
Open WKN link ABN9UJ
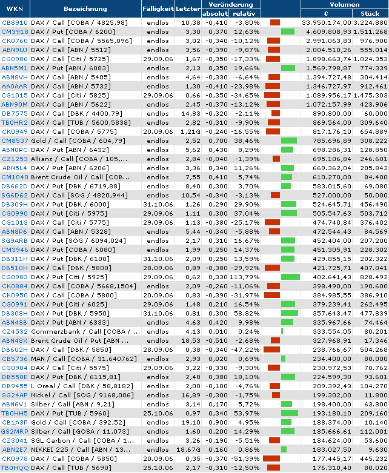coord(15,50)
